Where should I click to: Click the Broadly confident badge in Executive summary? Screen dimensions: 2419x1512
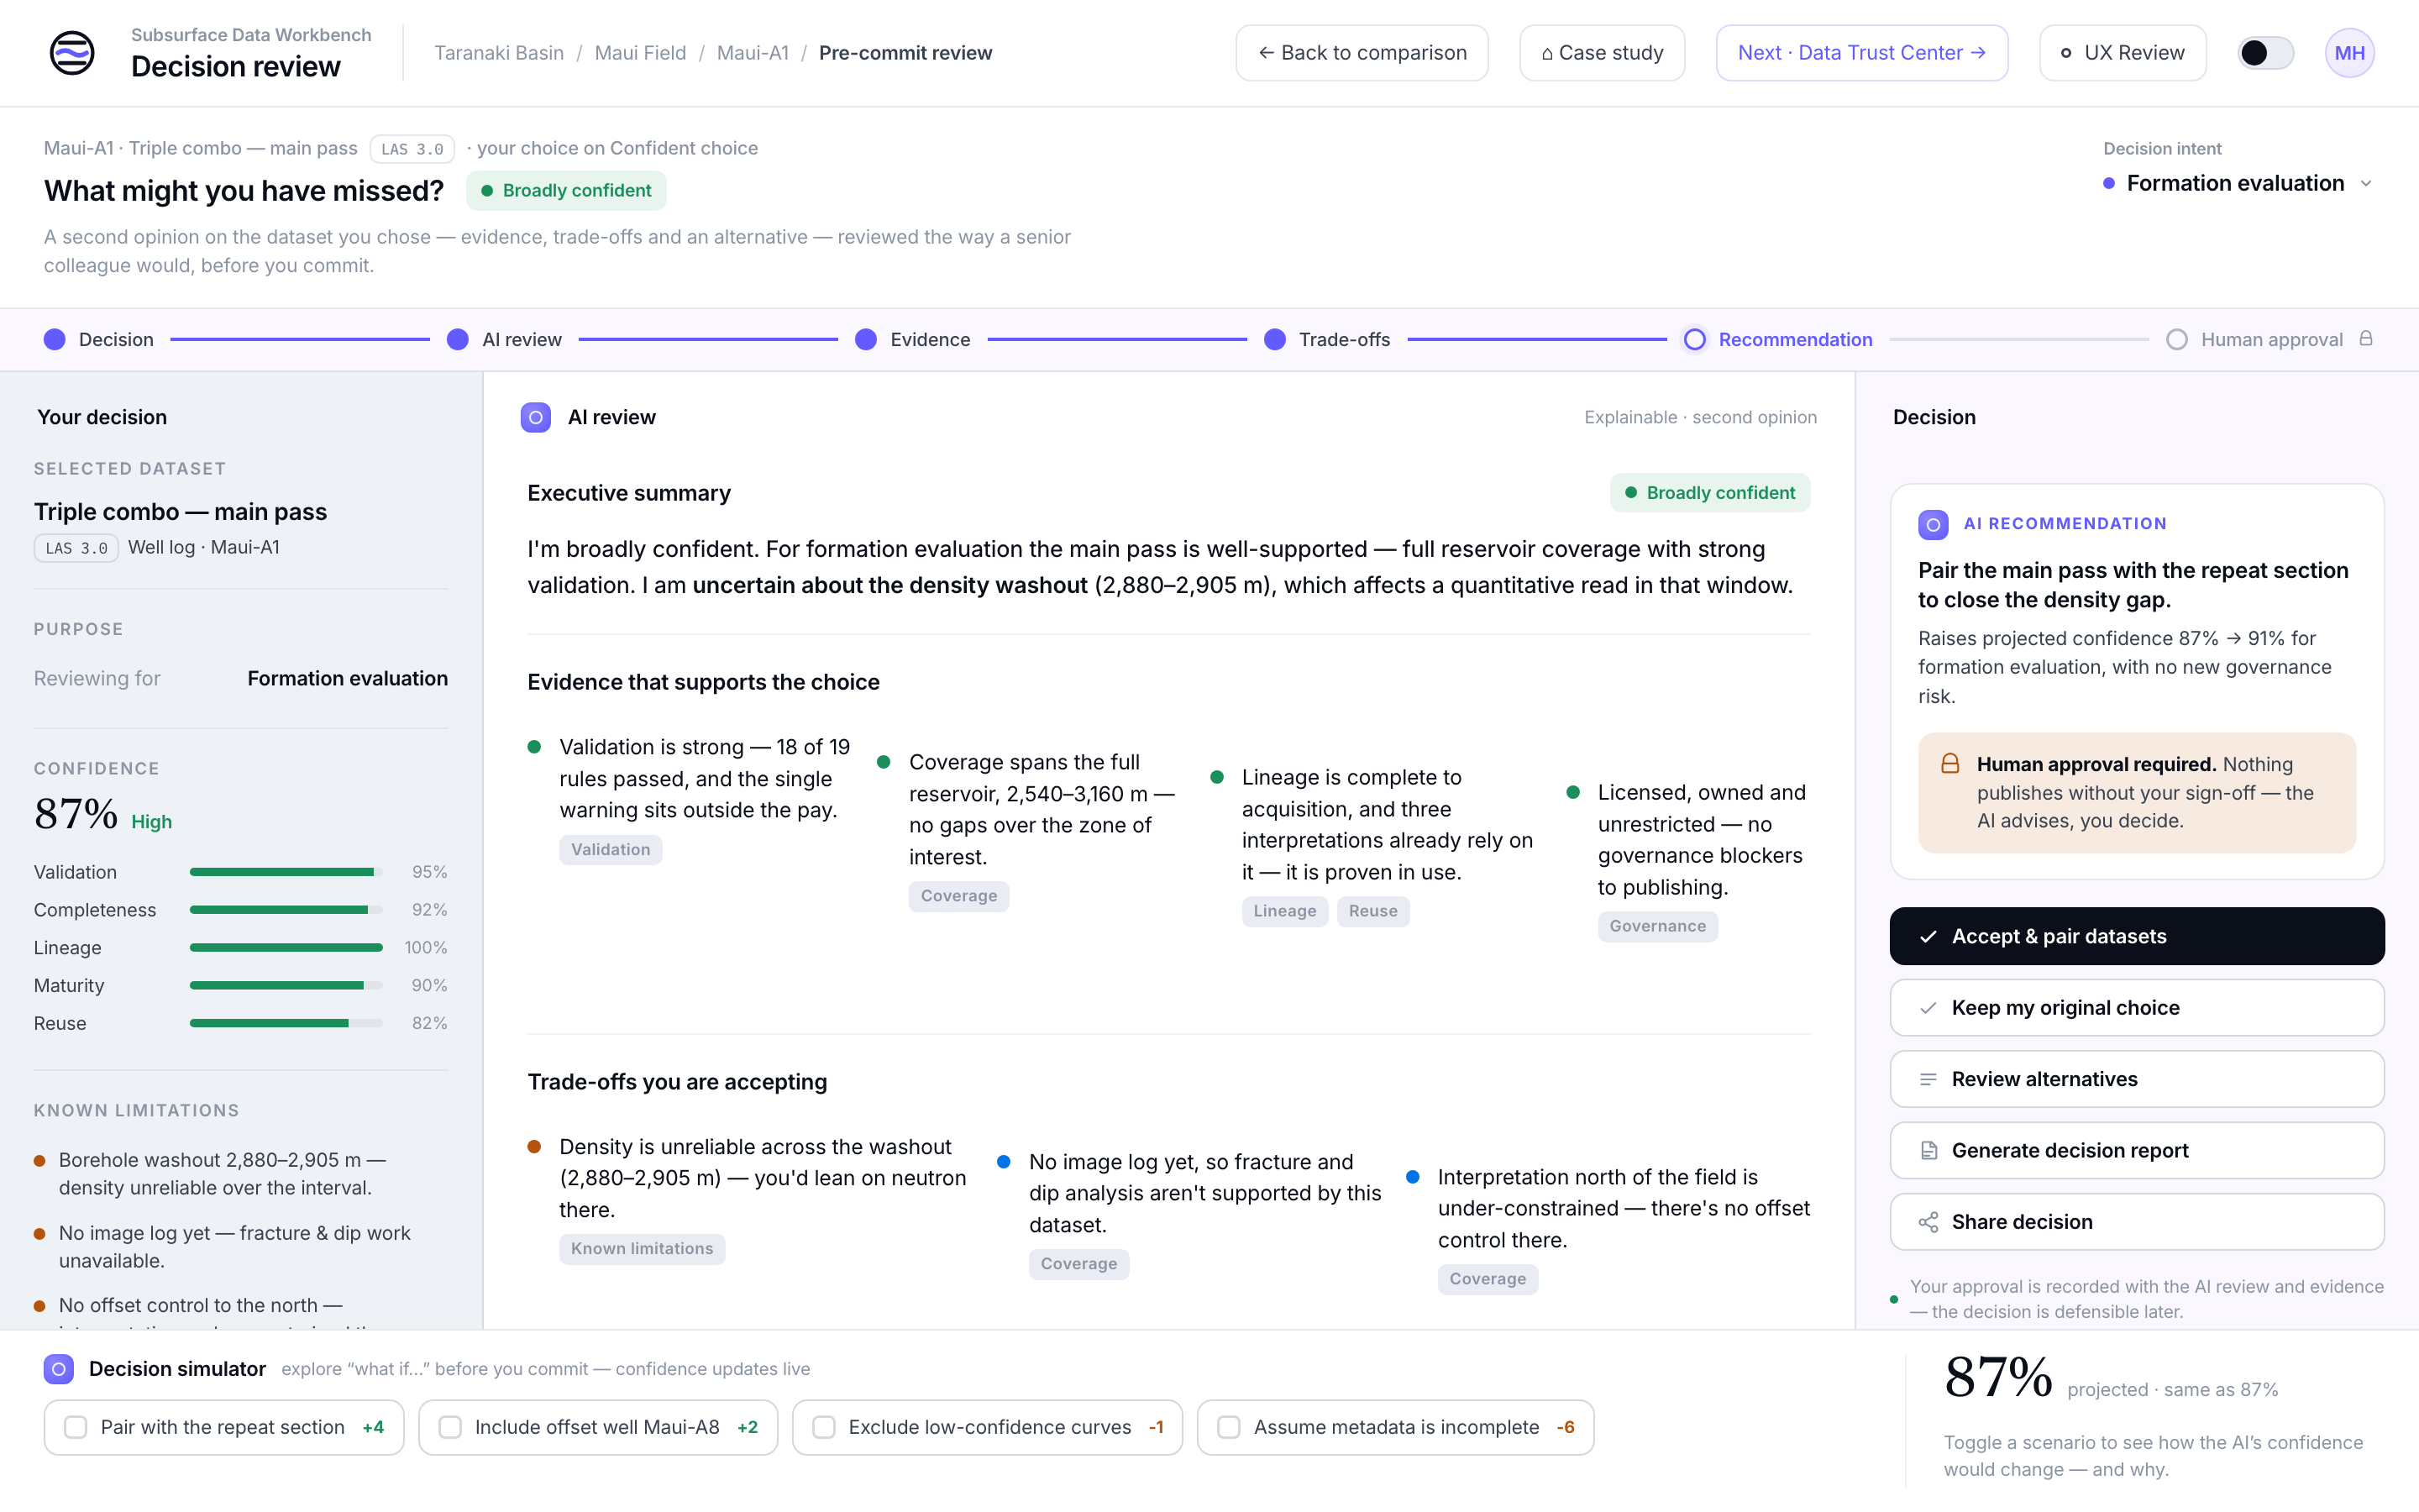[1709, 493]
